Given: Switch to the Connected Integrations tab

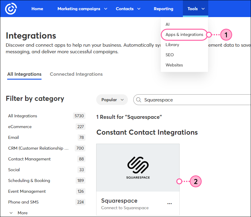Looking at the screenshot, I should (x=76, y=74).
